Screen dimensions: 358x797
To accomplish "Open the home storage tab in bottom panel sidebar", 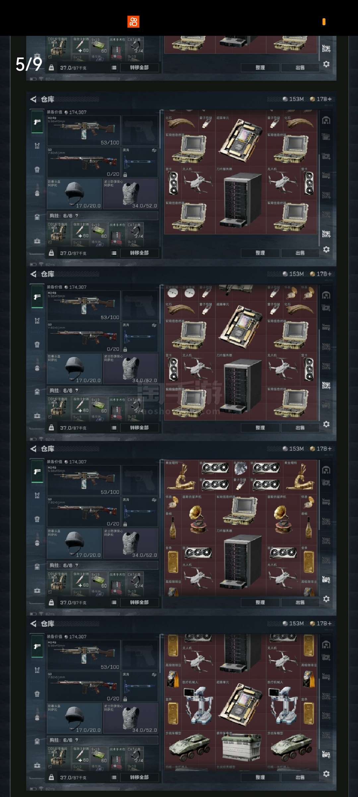I will pos(326,645).
